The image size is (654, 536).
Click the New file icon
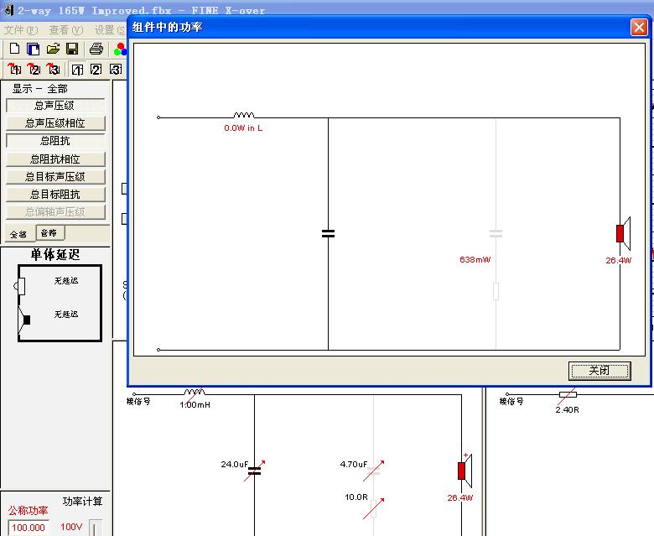click(14, 49)
